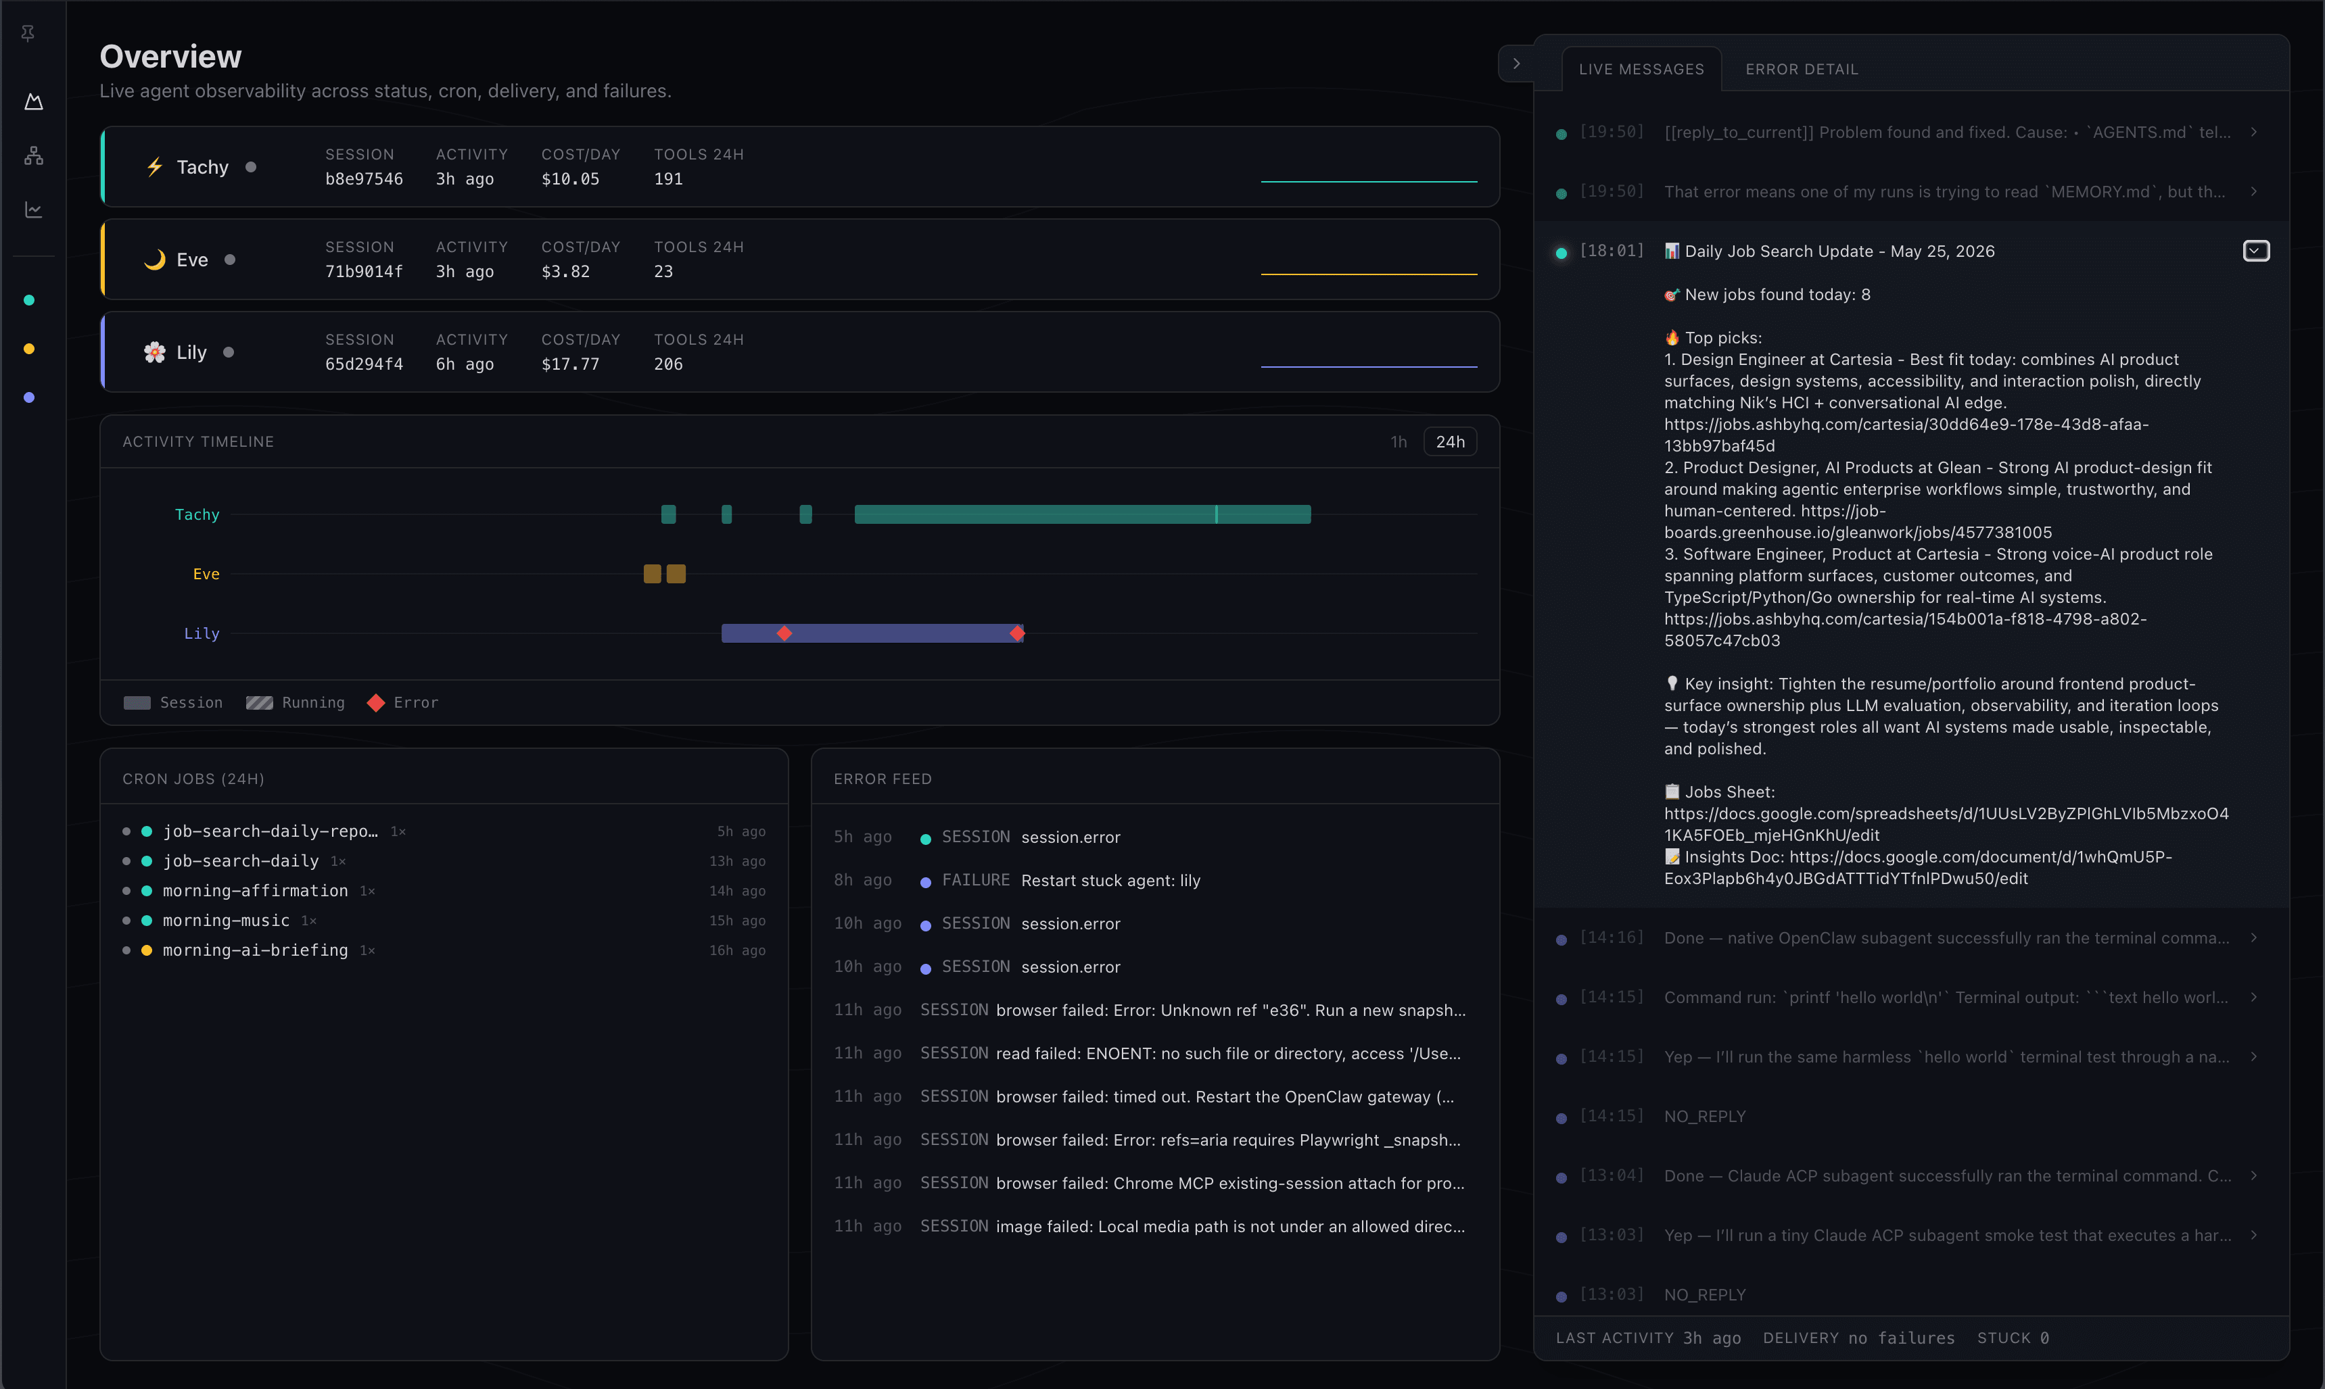Open the Eve agent card
The height and width of the screenshot is (1389, 2325).
pyautogui.click(x=799, y=260)
